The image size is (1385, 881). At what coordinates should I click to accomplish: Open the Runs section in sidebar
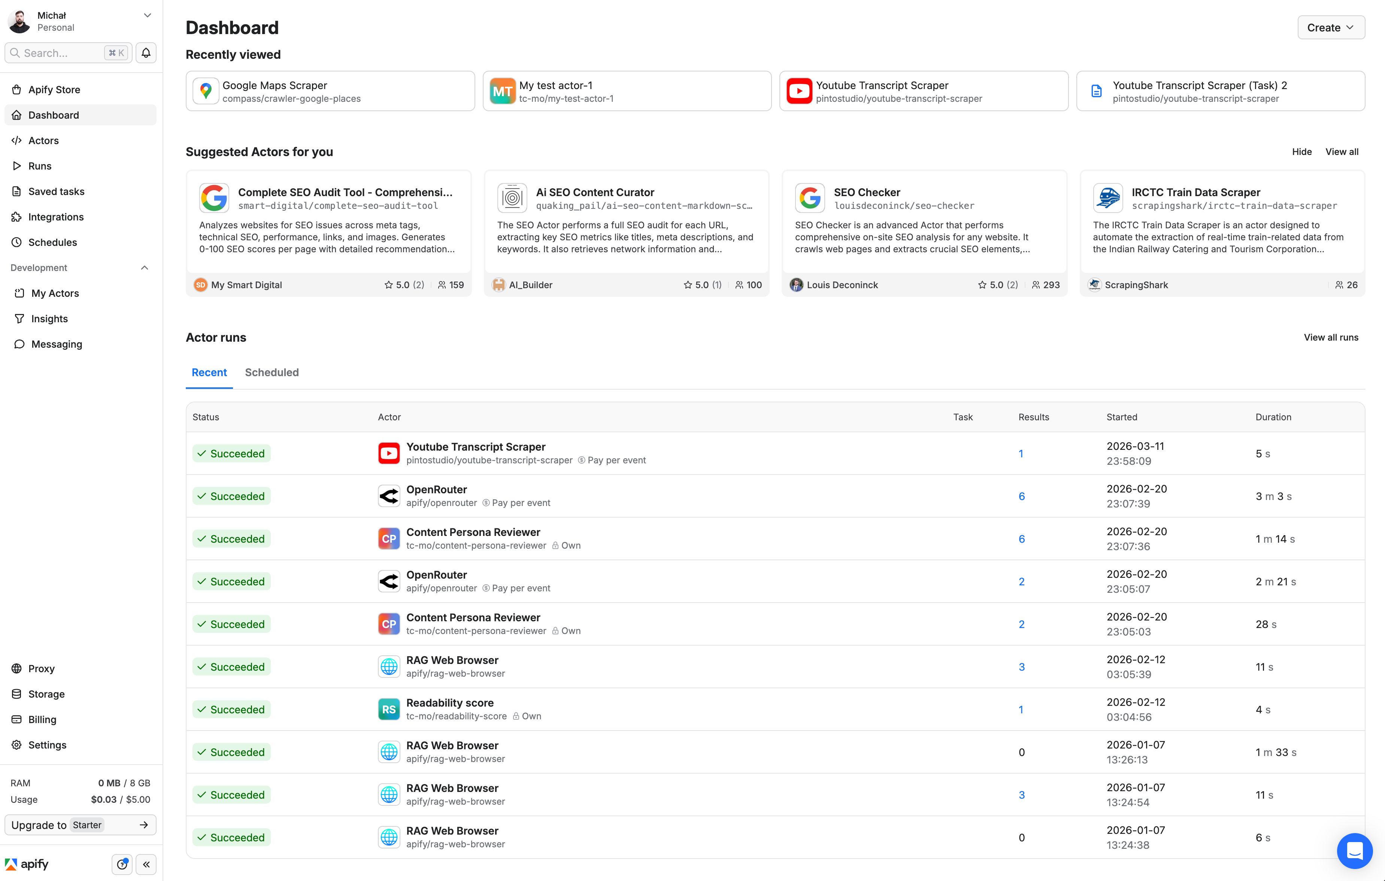pyautogui.click(x=40, y=165)
